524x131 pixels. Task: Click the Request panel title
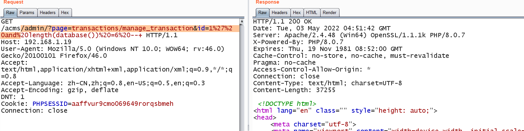tap(13, 2)
